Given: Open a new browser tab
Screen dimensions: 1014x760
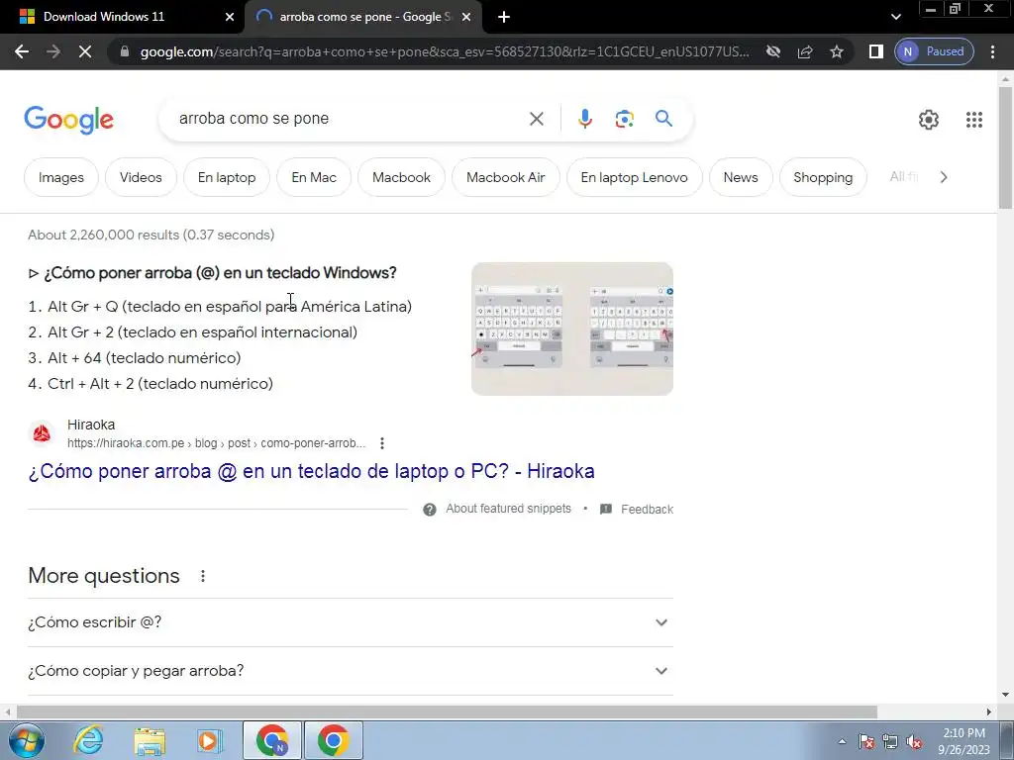Looking at the screenshot, I should [504, 17].
